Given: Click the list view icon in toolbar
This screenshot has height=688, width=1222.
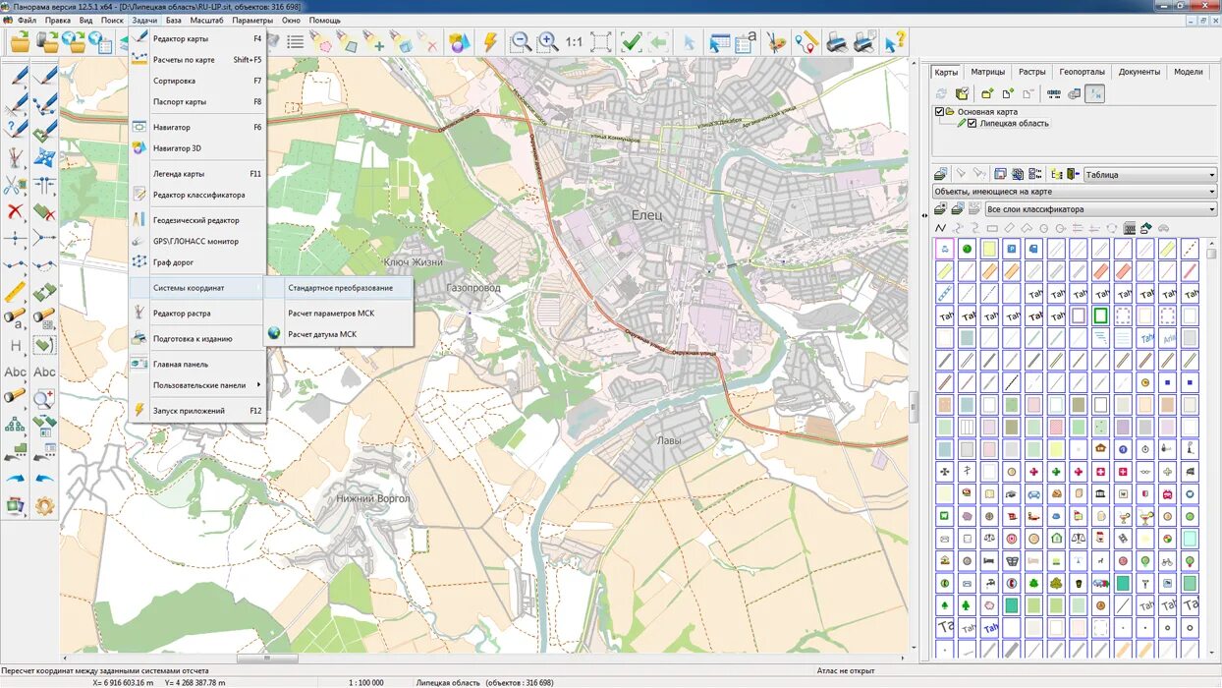Looking at the screenshot, I should (296, 42).
